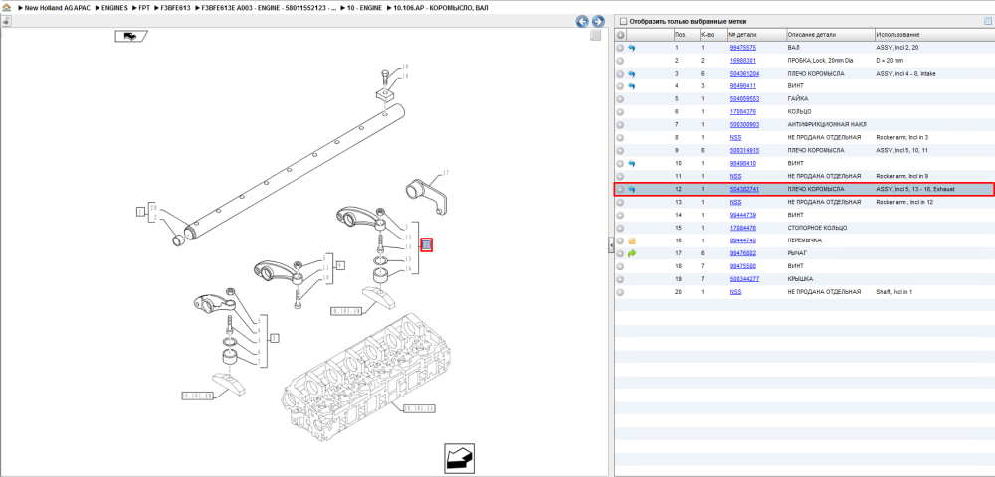Click the blue arrow icon in row position 3
The image size is (995, 477).
click(632, 74)
